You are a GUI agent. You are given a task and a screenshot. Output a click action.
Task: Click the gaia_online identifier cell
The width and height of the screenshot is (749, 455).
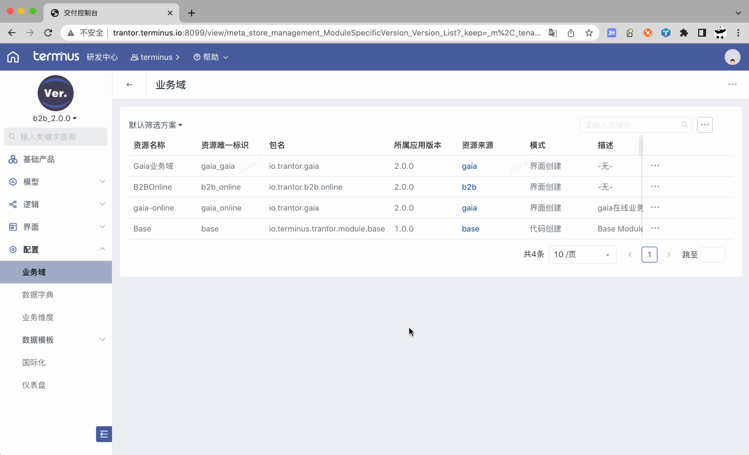coord(221,208)
